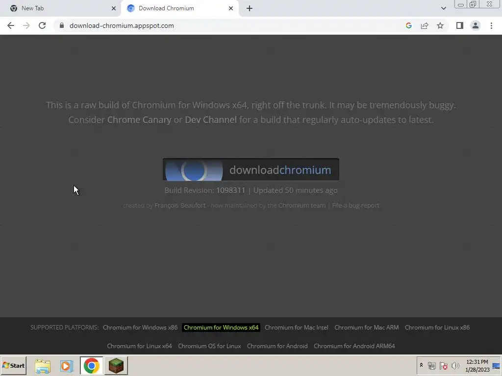Click the network tray icon
Viewport: 502px width, 376px height.
[x=431, y=366]
